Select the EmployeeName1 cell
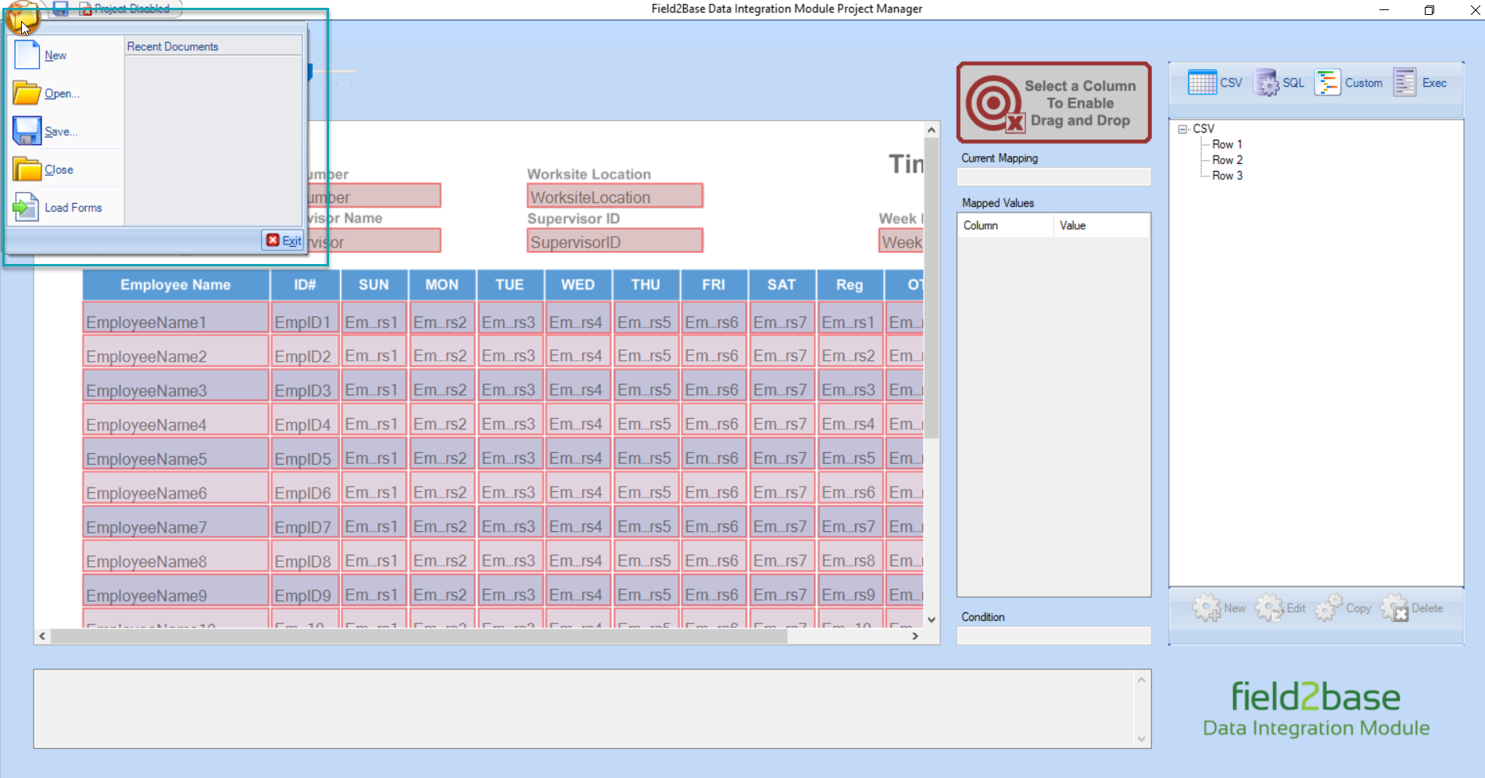The width and height of the screenshot is (1485, 778). 176,318
